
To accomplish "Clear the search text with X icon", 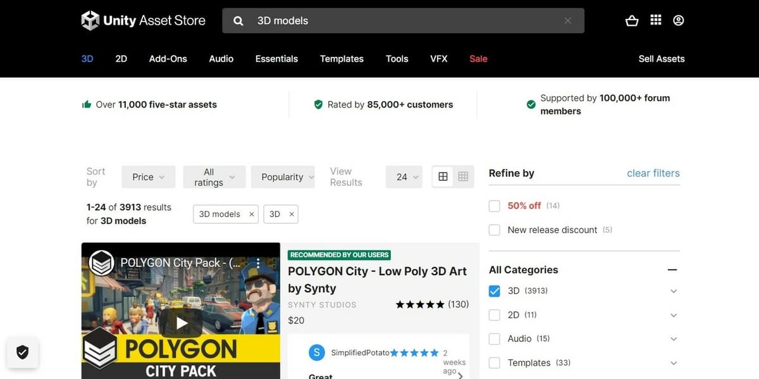I will pos(568,21).
